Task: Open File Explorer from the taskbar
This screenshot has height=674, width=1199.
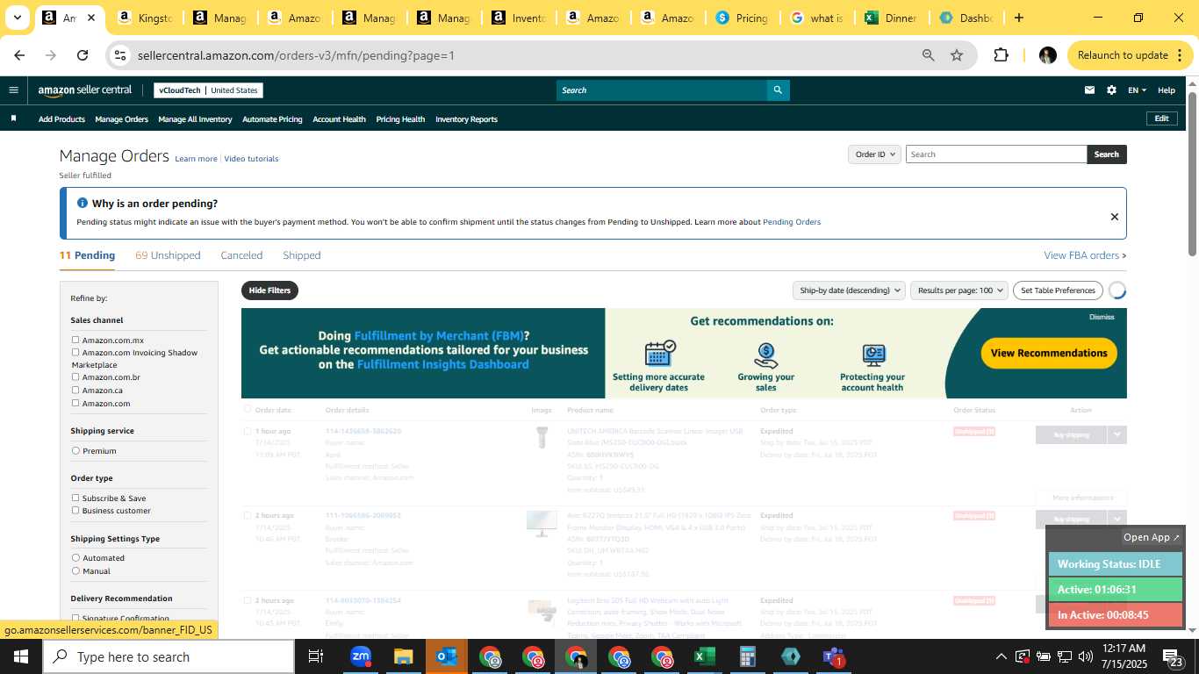Action: point(403,656)
